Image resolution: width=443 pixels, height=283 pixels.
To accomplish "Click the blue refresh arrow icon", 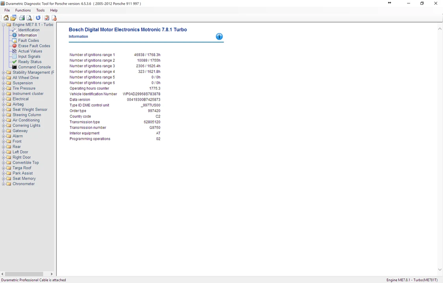I will (38, 18).
